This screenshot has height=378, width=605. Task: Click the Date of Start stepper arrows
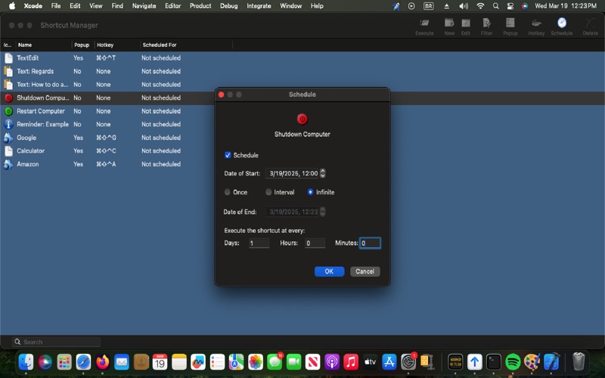pyautogui.click(x=323, y=174)
